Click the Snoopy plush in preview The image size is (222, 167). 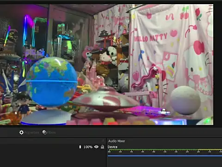(112, 55)
